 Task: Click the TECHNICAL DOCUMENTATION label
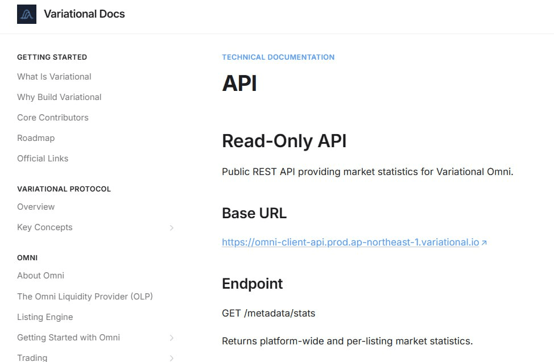click(278, 57)
